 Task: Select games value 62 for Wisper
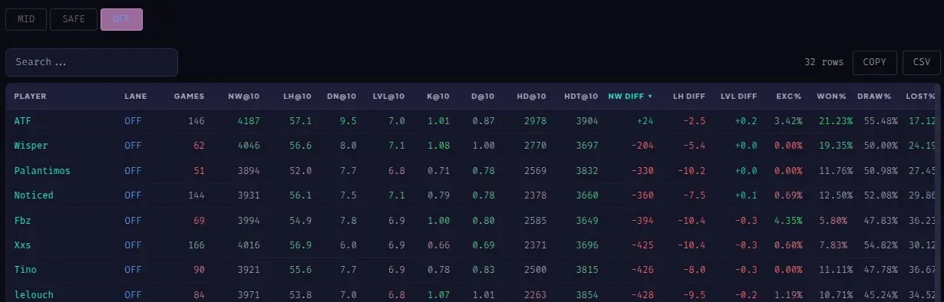tap(200, 146)
